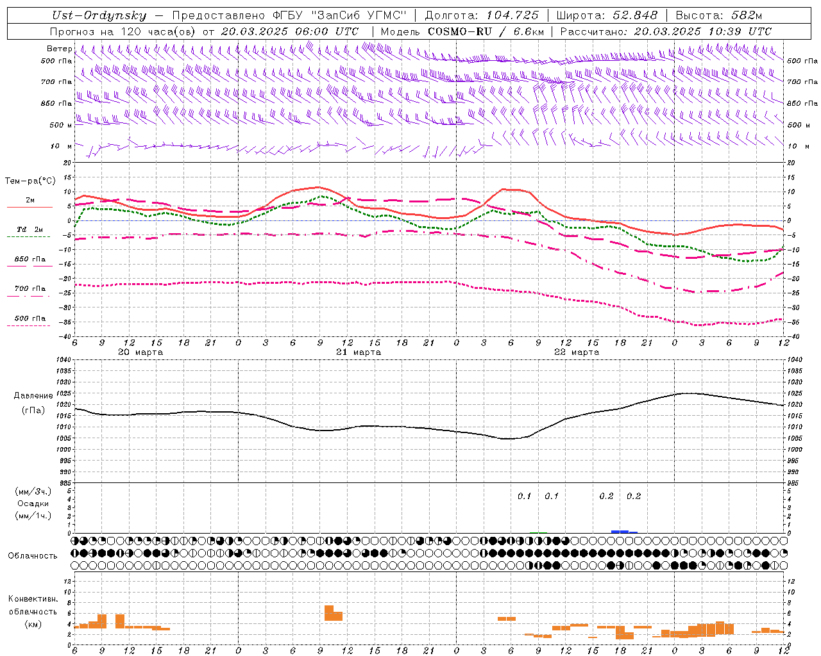This screenshot has width=821, height=656.
Task: Click the 10 м wind level label on left
Action: pos(62,146)
